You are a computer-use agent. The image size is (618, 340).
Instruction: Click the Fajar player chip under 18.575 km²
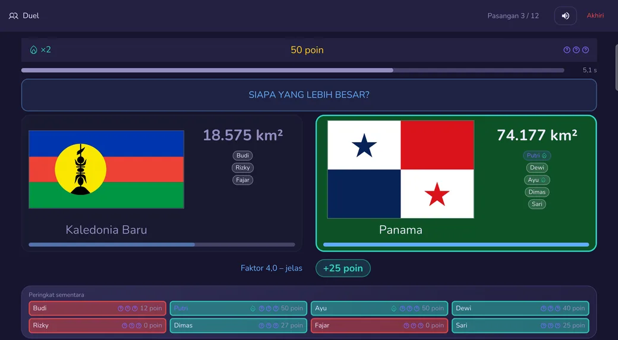[243, 180]
